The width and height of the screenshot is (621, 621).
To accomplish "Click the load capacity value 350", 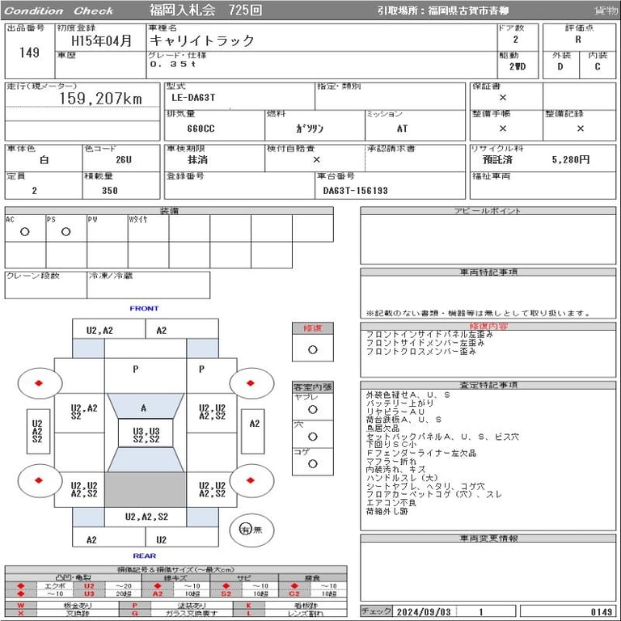I will 110,191.
